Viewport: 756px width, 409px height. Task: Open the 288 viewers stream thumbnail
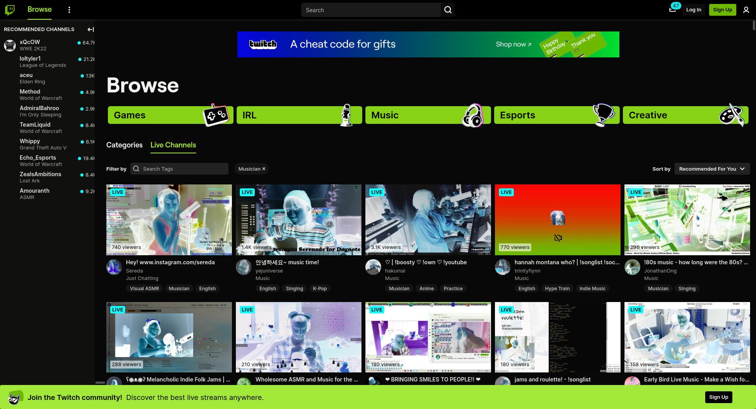169,337
